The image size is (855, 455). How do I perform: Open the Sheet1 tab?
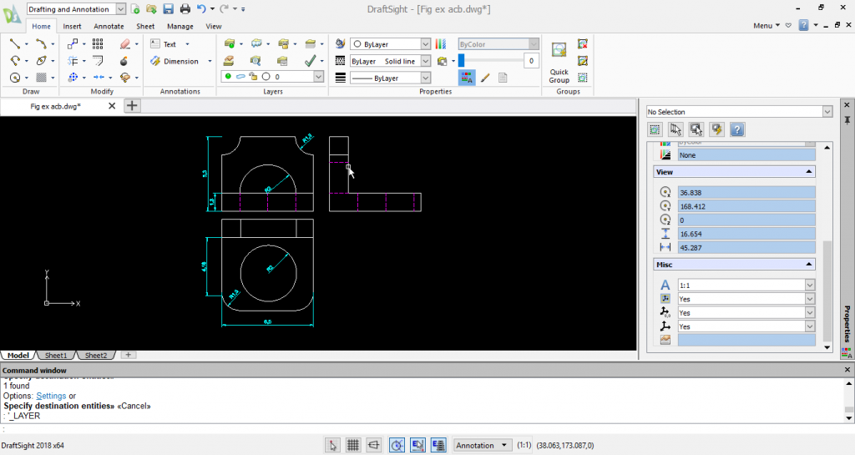pyautogui.click(x=56, y=356)
